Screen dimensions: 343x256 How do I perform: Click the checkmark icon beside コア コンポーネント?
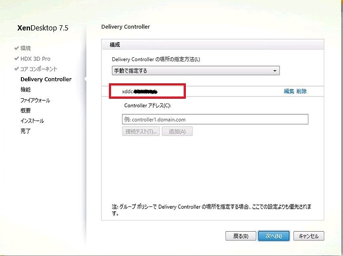pyautogui.click(x=16, y=69)
